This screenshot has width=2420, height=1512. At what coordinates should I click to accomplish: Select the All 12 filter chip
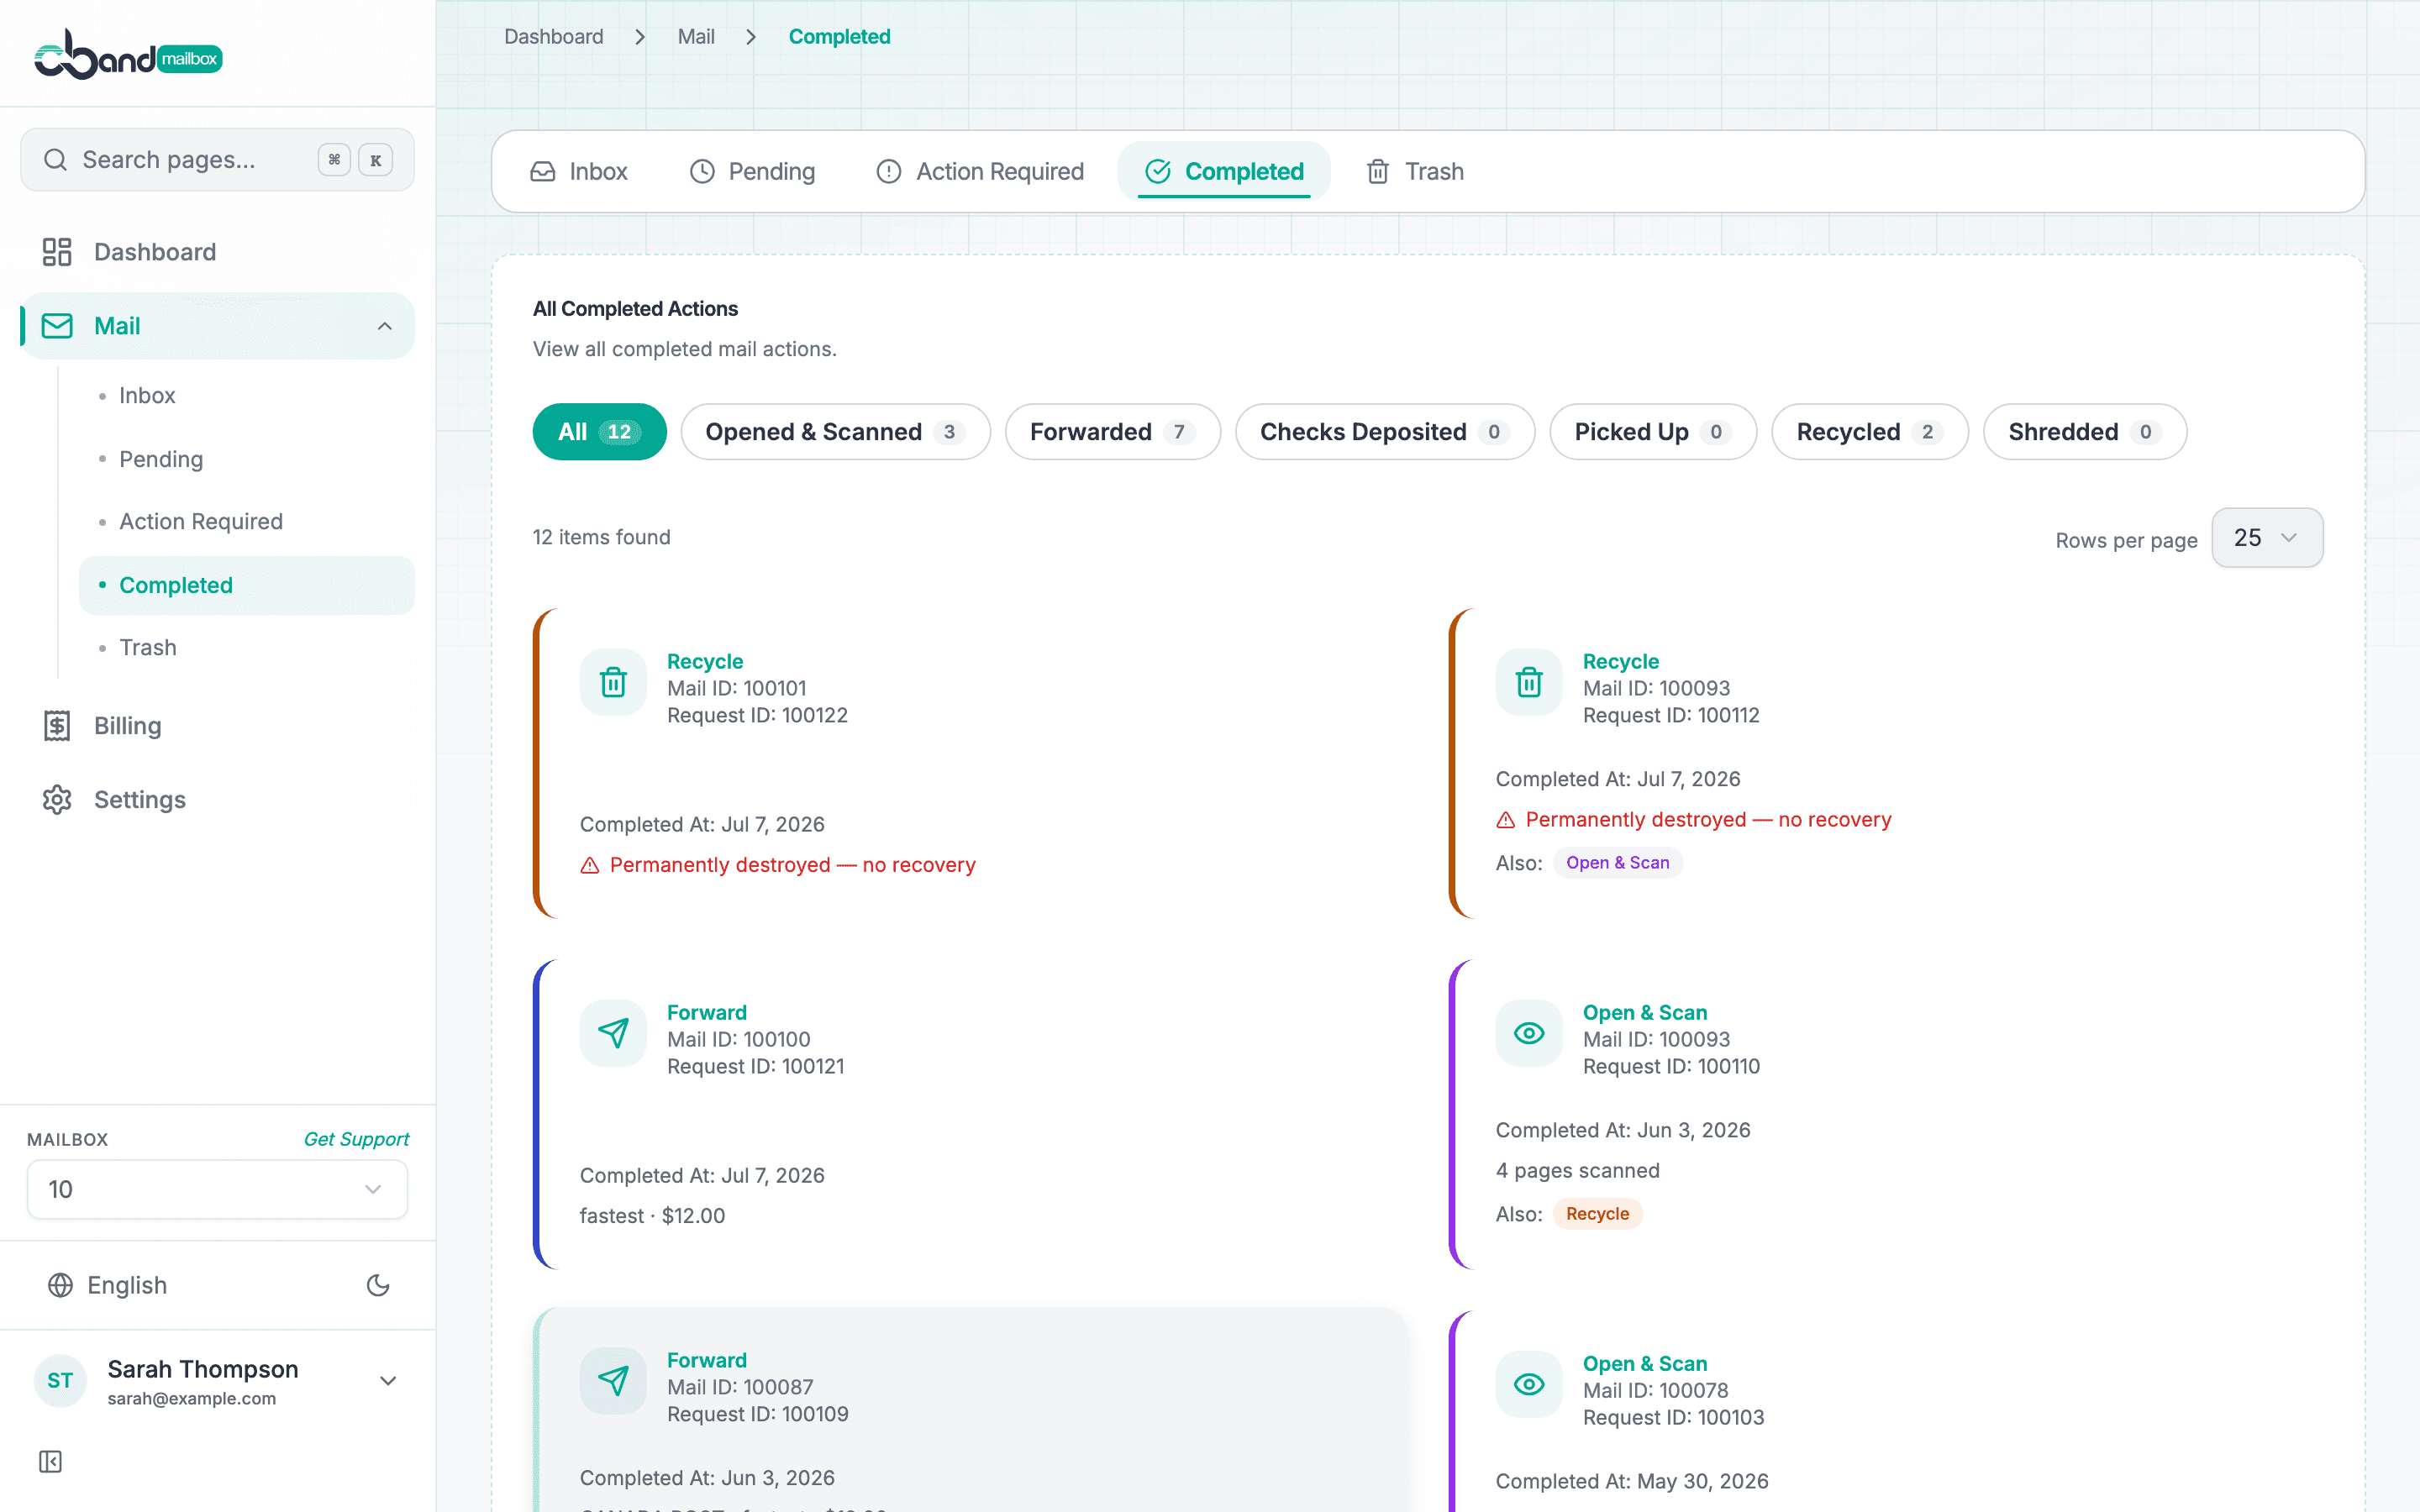coord(599,432)
